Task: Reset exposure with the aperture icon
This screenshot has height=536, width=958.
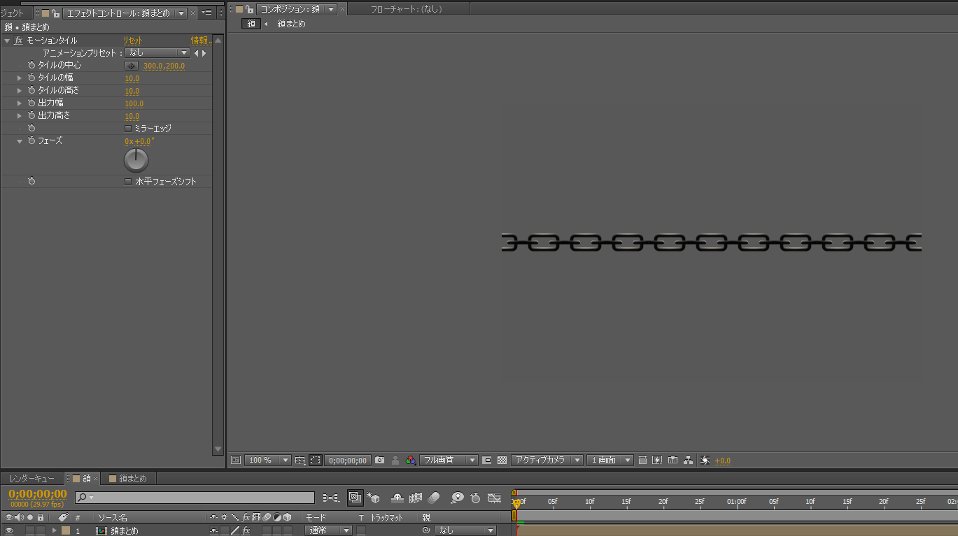Action: 705,460
